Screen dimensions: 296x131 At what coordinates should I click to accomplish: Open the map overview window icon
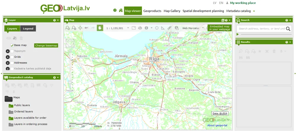134,28
